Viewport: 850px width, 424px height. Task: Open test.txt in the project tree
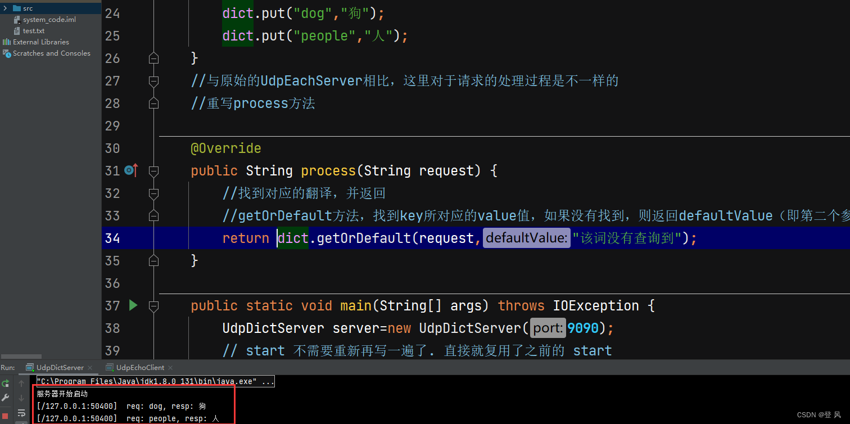point(34,31)
